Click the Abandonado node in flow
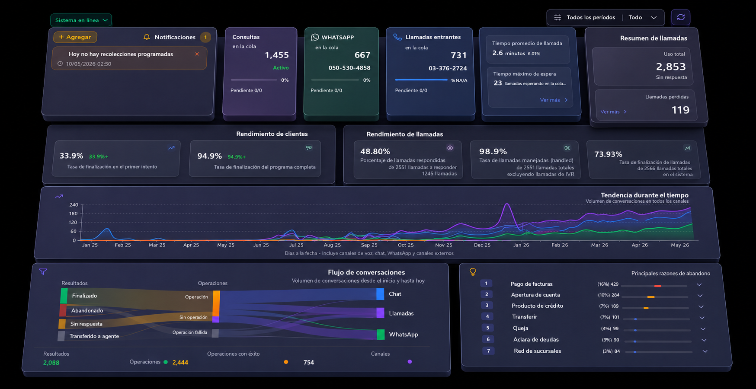Screen dimensions: 756x389 [x=63, y=310]
